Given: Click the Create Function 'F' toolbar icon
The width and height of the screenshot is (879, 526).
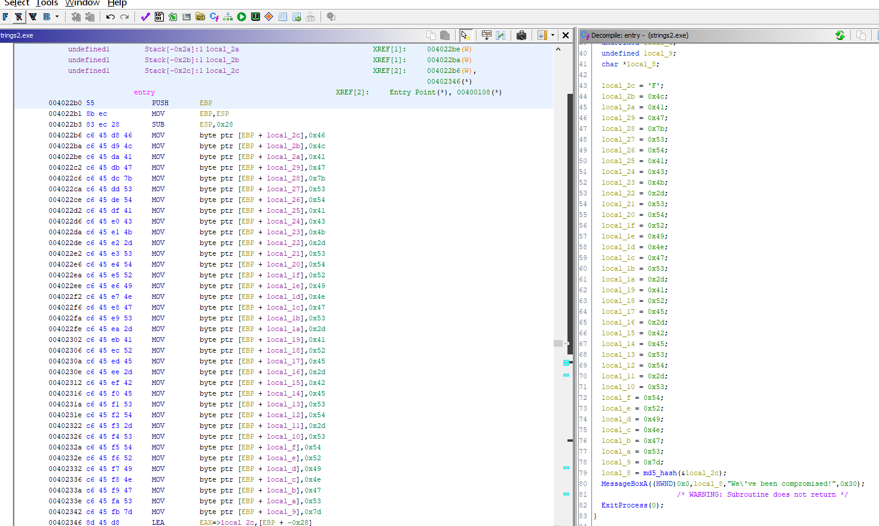Looking at the screenshot, I should click(5, 17).
